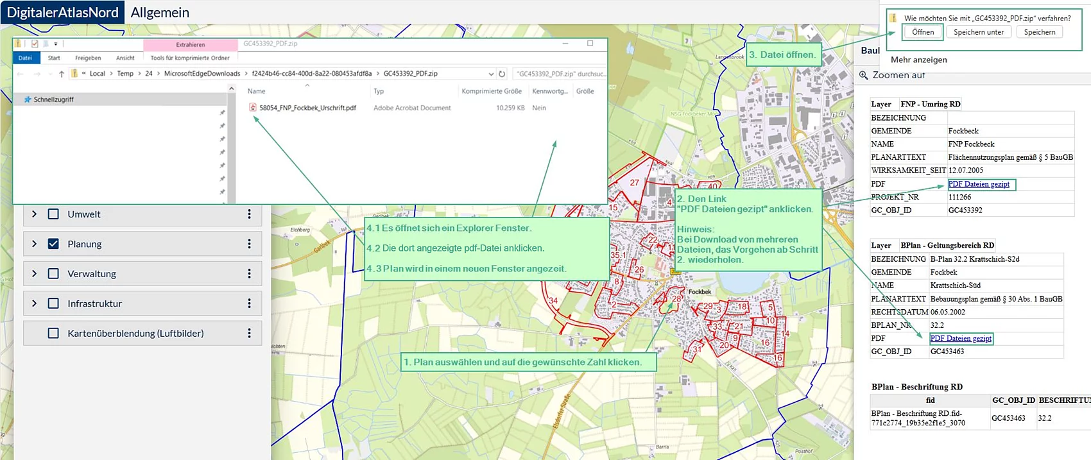Image resolution: width=1091 pixels, height=460 pixels.
Task: Click the Kennwortg... column header
Action: [x=550, y=91]
